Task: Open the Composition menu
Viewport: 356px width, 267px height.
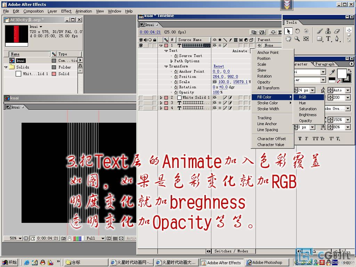Action: click(x=33, y=11)
